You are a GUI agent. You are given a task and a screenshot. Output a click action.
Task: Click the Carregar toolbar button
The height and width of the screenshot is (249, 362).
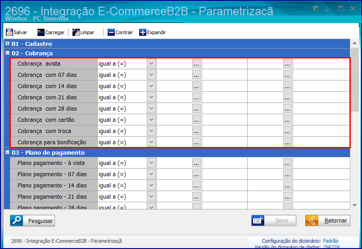click(x=51, y=32)
